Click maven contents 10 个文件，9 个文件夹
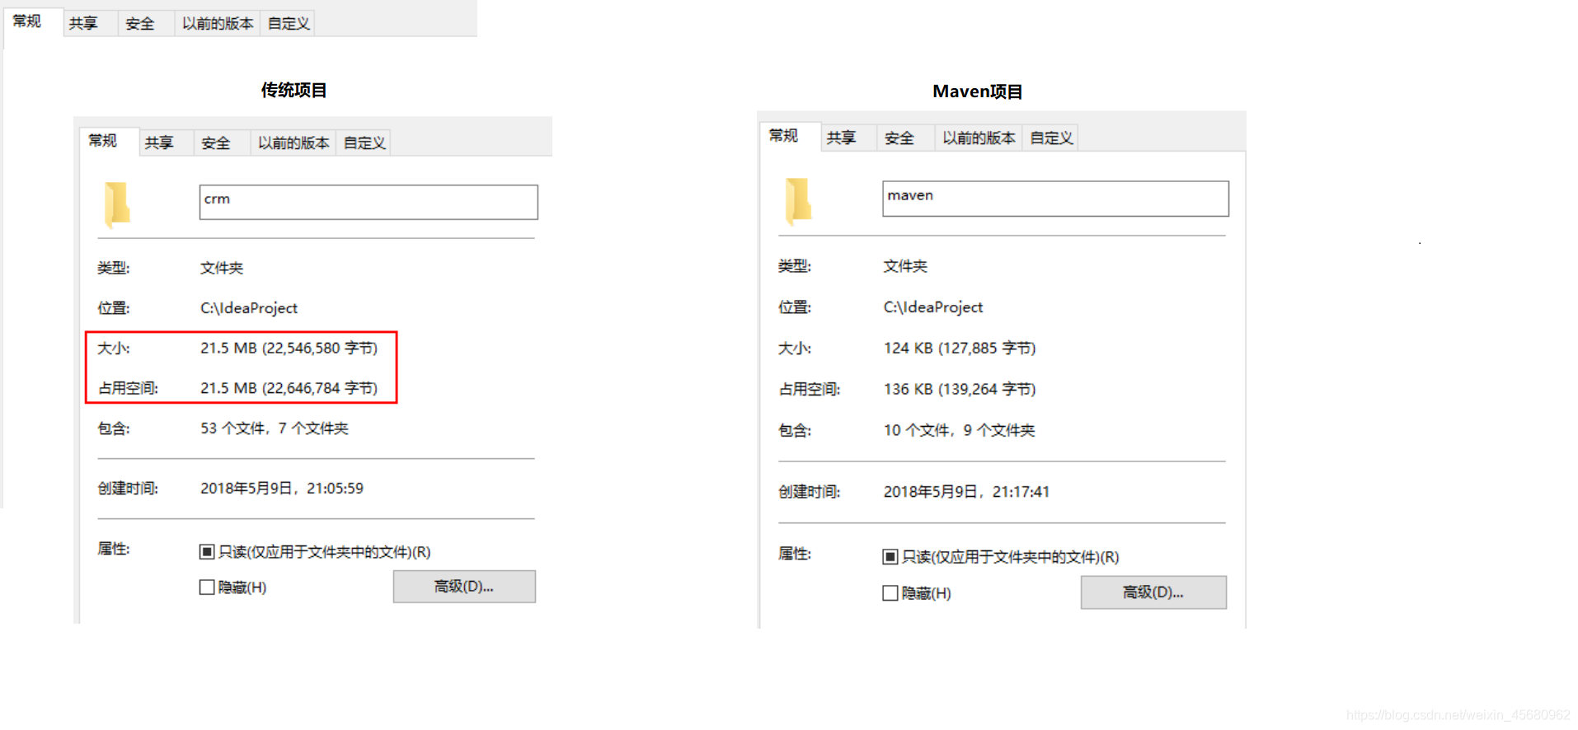This screenshot has width=1578, height=730. pos(959,430)
